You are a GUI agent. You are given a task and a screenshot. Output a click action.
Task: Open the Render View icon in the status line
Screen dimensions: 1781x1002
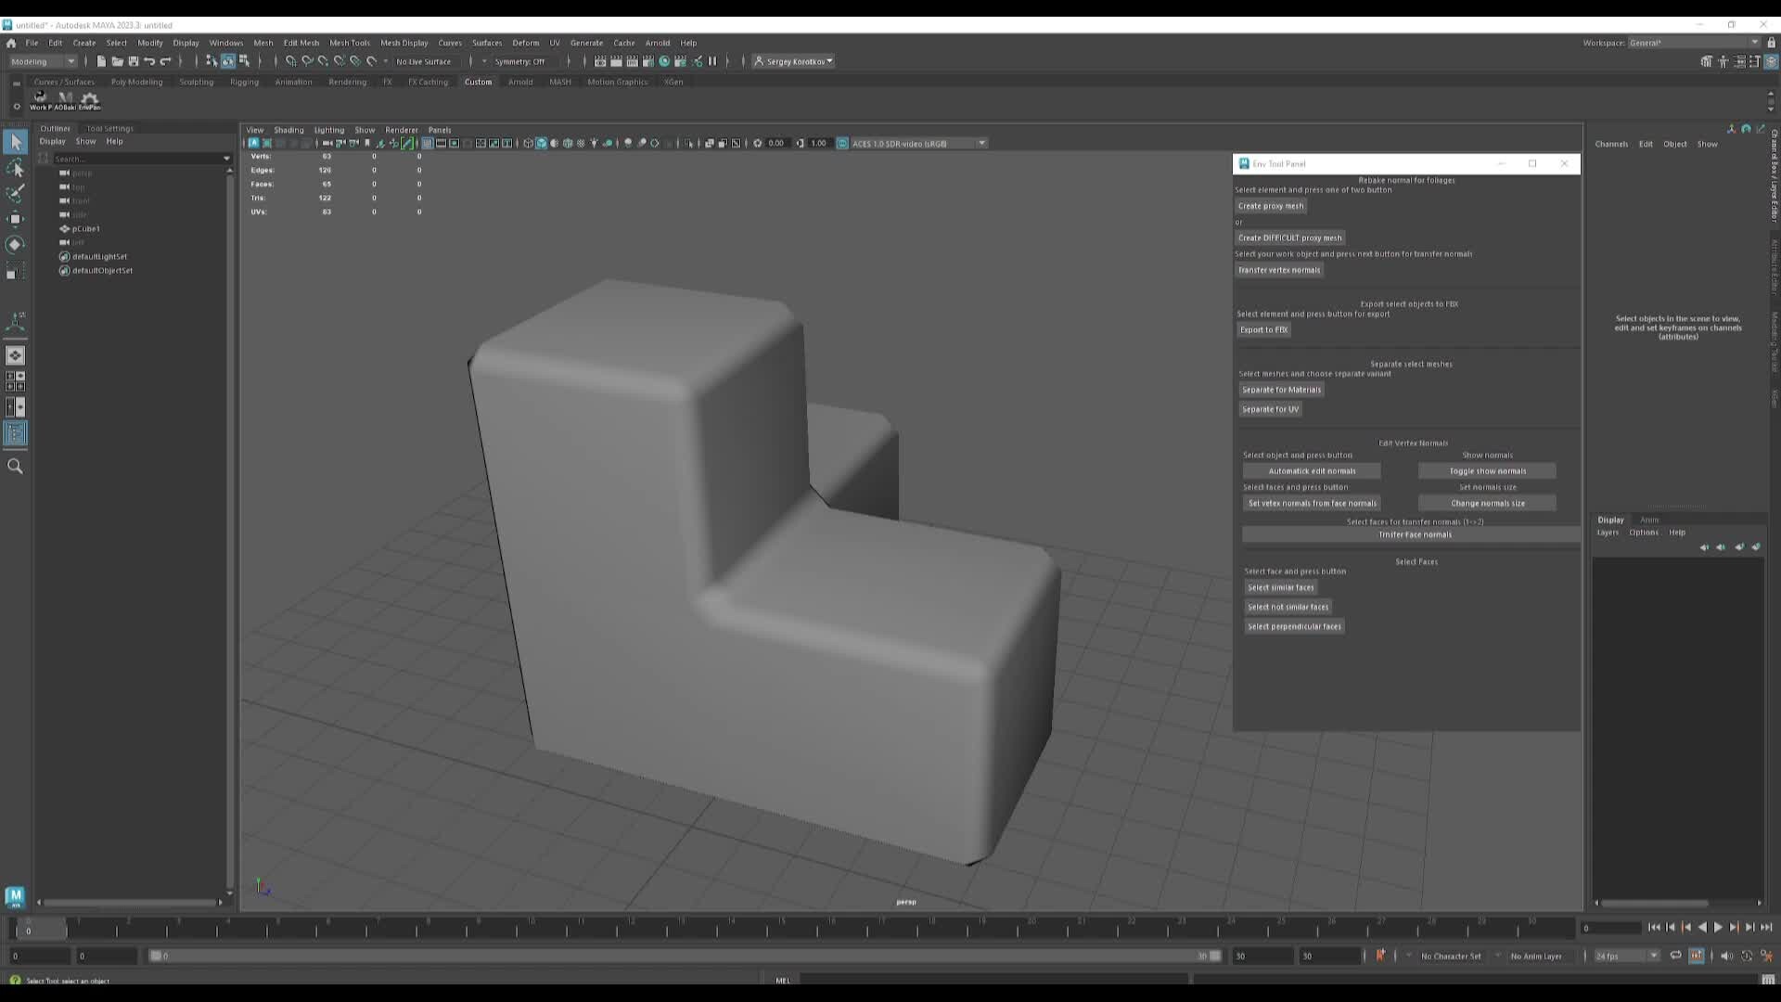pos(599,61)
